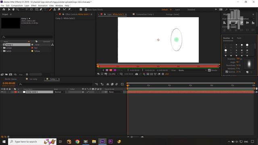Open the File menu
The height and width of the screenshot is (145, 258).
click(2, 6)
